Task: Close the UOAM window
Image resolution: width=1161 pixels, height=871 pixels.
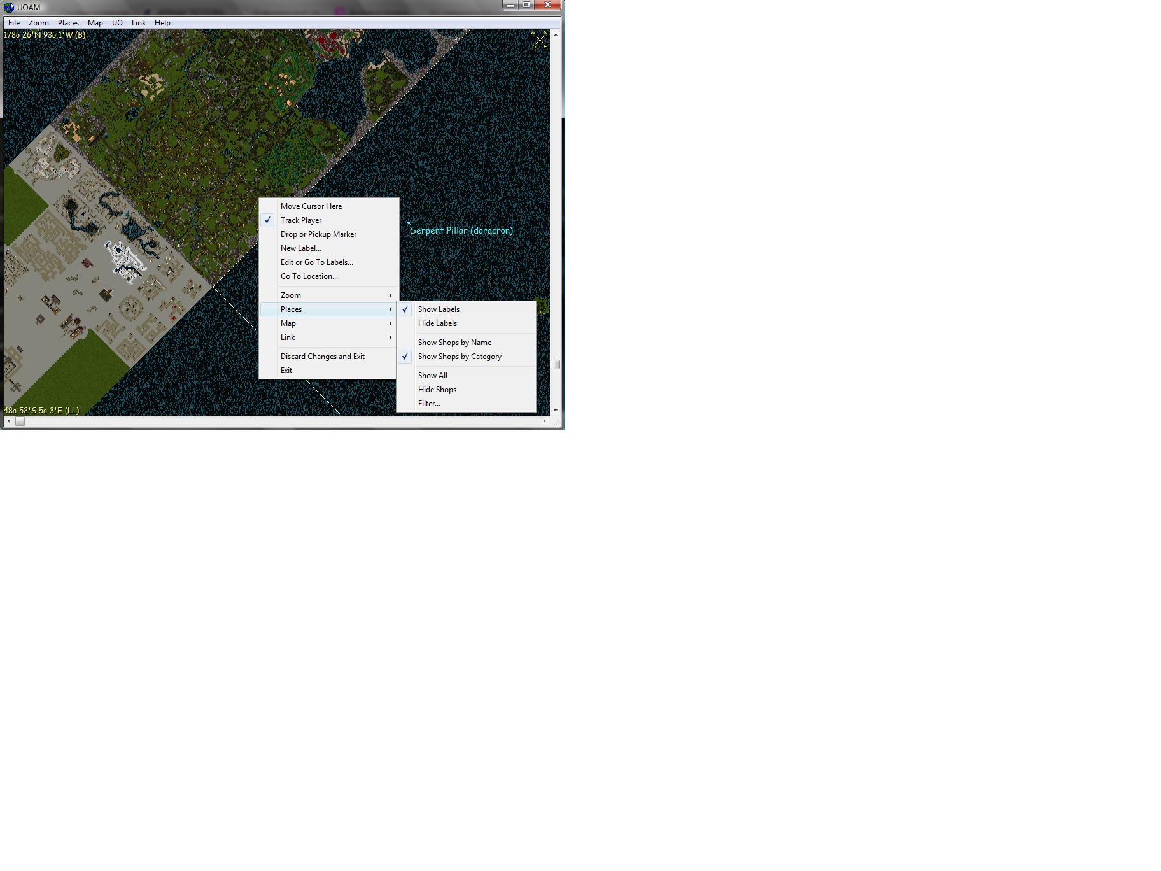Action: tap(547, 5)
